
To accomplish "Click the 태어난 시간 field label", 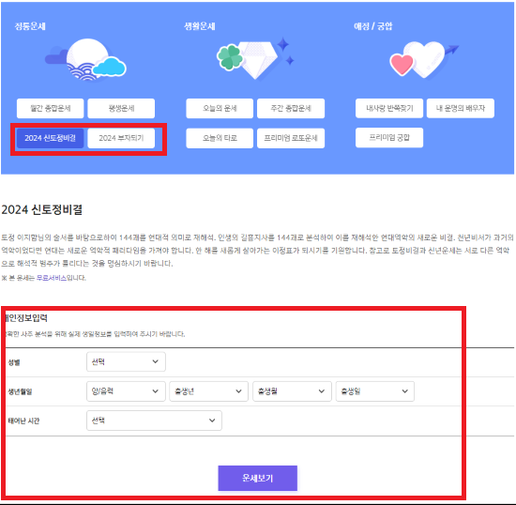I will point(23,421).
